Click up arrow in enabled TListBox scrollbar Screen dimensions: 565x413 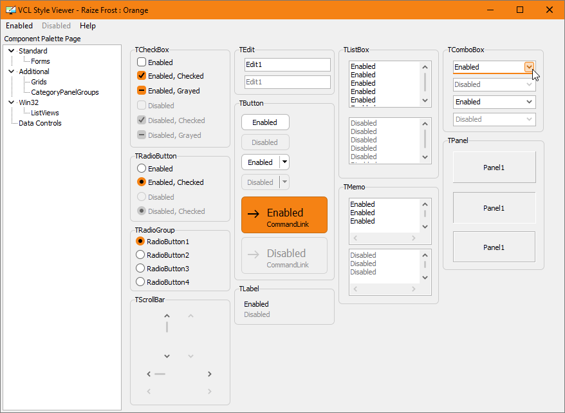coord(425,67)
